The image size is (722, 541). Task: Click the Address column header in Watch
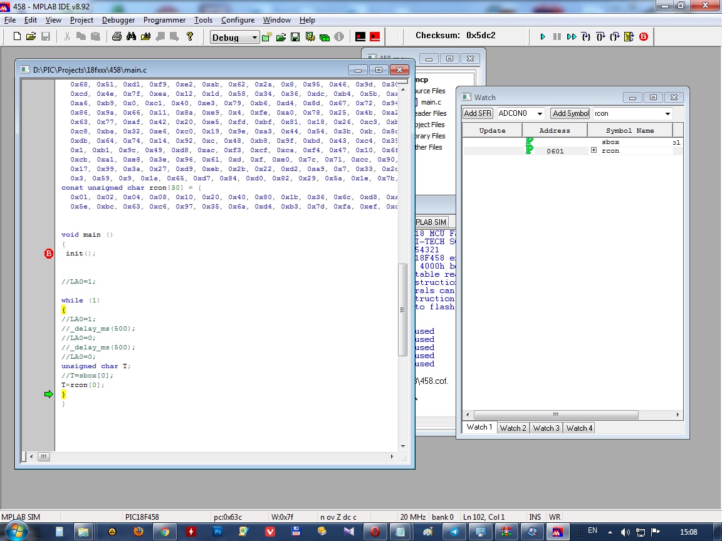[x=555, y=131]
